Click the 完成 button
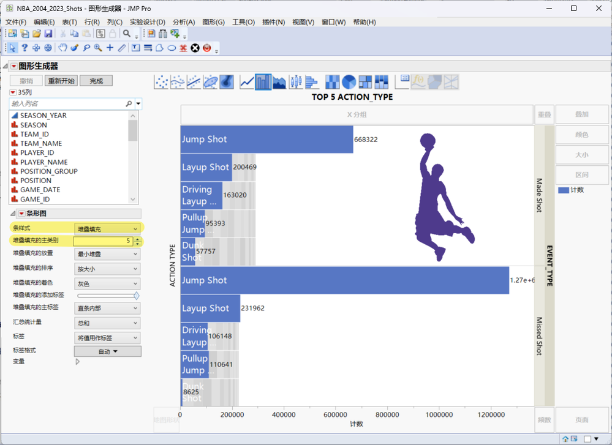 96,81
